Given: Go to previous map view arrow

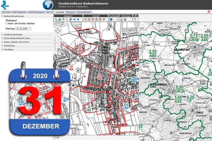Looking at the screenshot, I should pos(74,19).
